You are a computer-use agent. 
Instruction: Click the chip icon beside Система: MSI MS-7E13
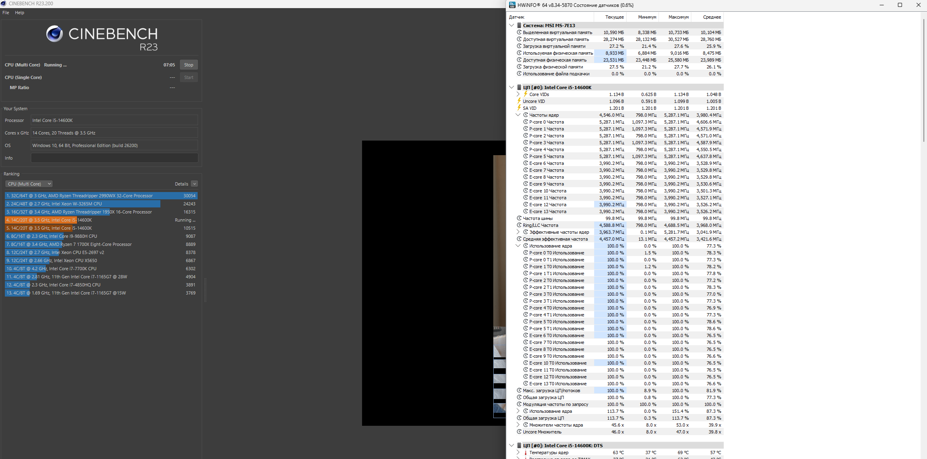pyautogui.click(x=519, y=25)
